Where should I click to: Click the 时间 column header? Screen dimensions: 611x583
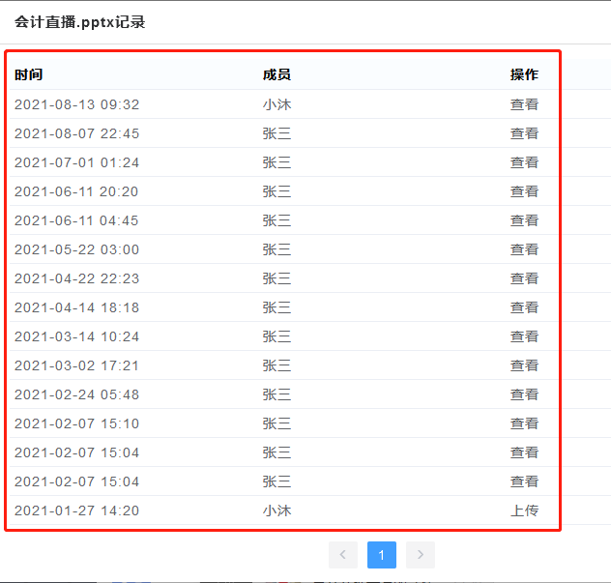pyautogui.click(x=29, y=75)
